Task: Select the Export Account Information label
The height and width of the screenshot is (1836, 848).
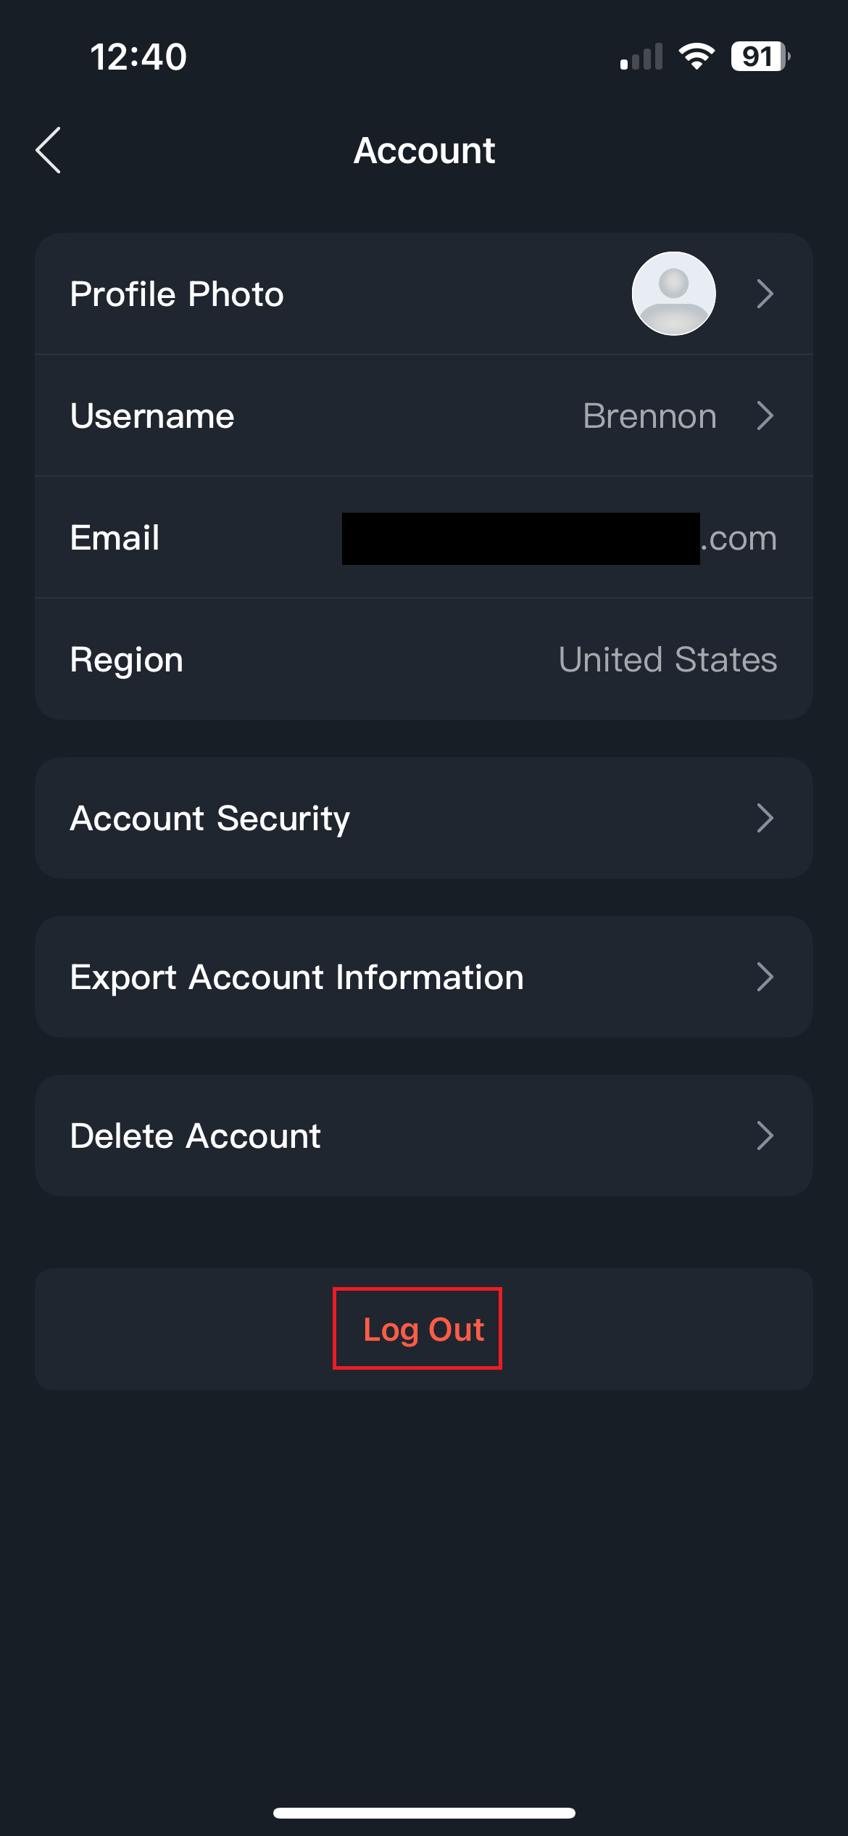Action: coord(296,977)
